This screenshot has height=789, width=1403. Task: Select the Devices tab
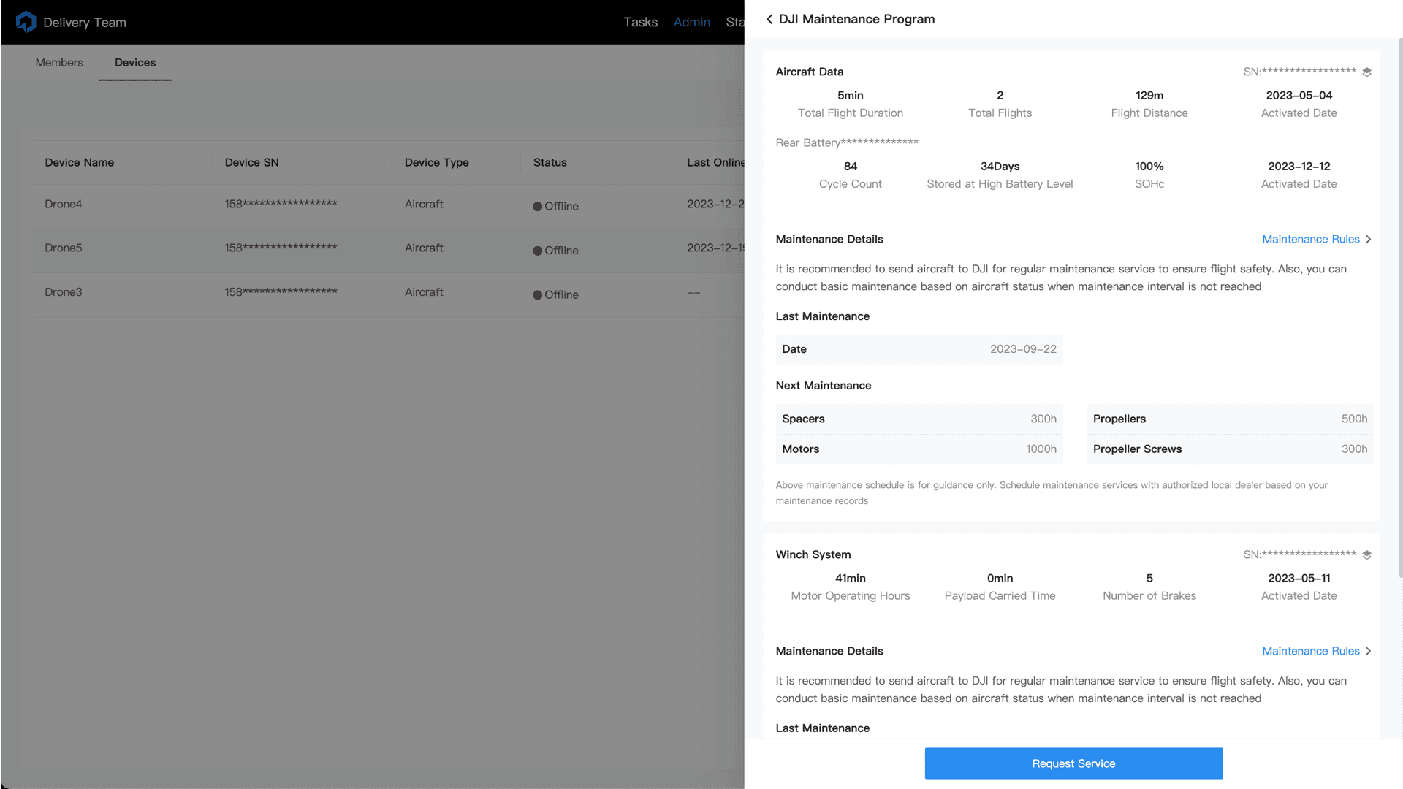[x=135, y=63]
